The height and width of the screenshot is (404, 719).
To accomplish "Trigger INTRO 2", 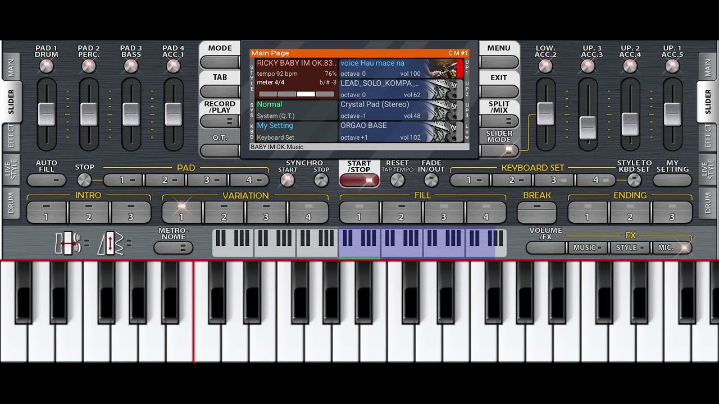I will point(89,212).
